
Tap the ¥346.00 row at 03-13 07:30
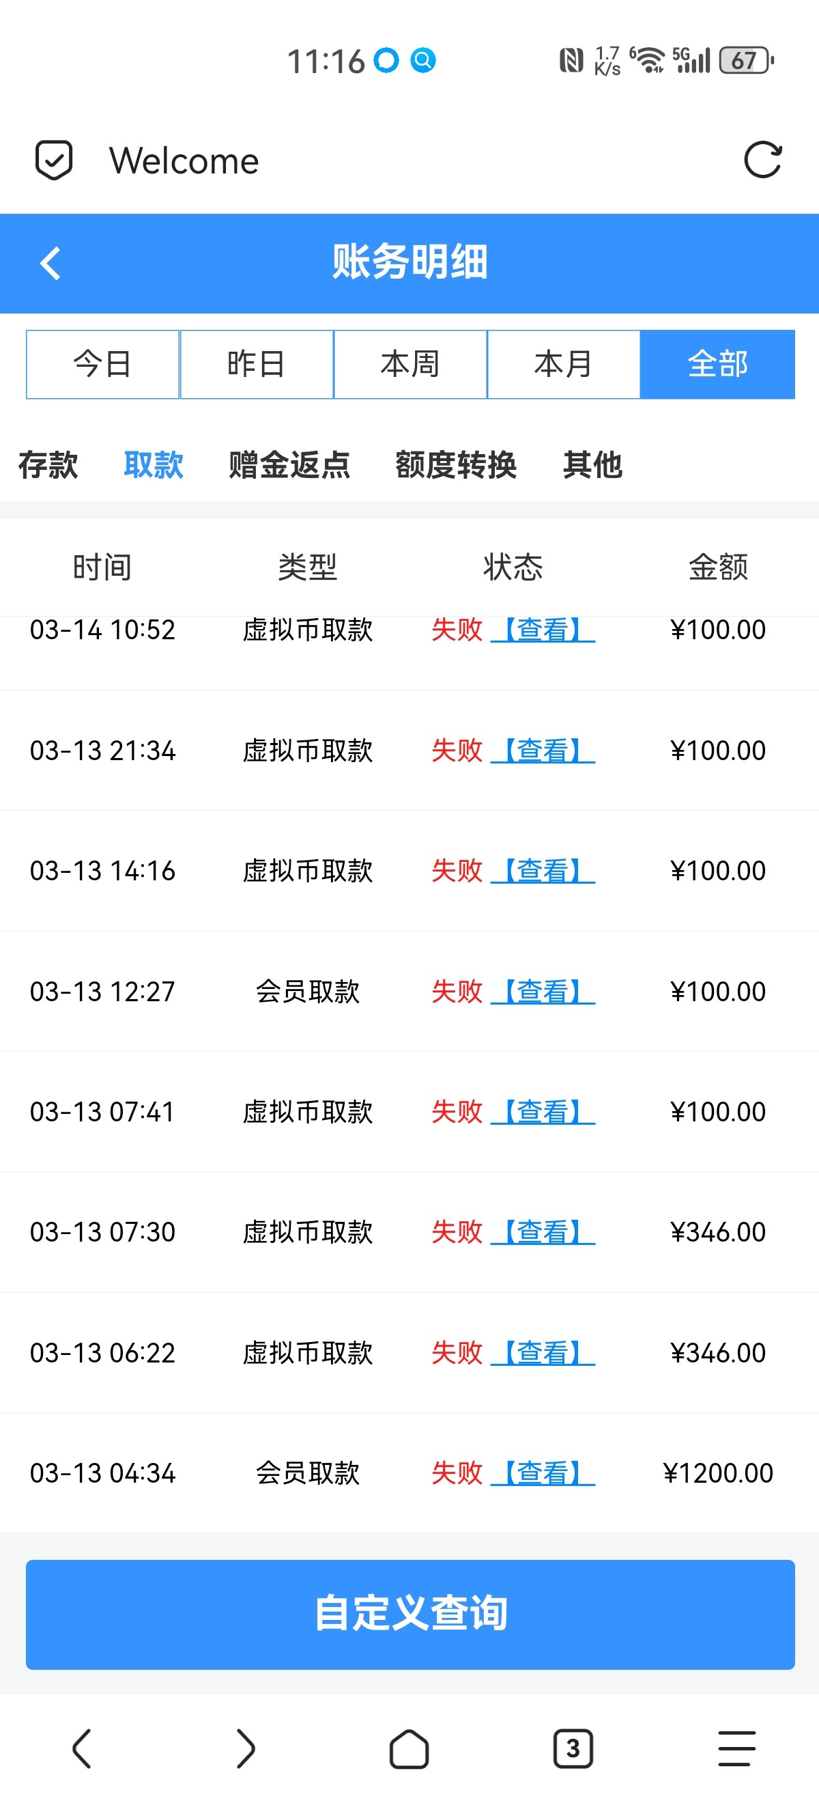pos(409,1233)
